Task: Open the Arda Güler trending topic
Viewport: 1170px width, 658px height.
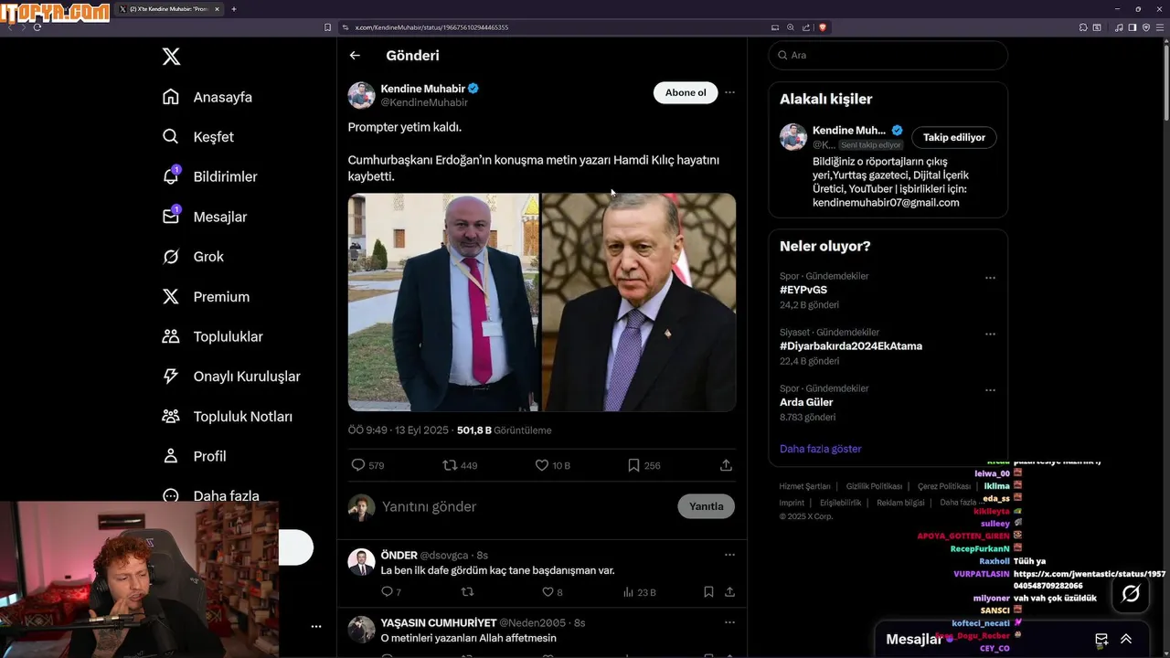Action: (806, 402)
